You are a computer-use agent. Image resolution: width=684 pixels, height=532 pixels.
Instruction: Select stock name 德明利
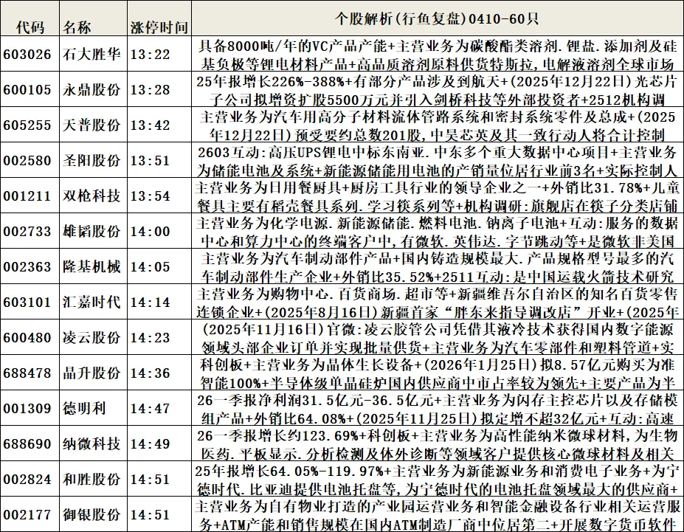(84, 408)
